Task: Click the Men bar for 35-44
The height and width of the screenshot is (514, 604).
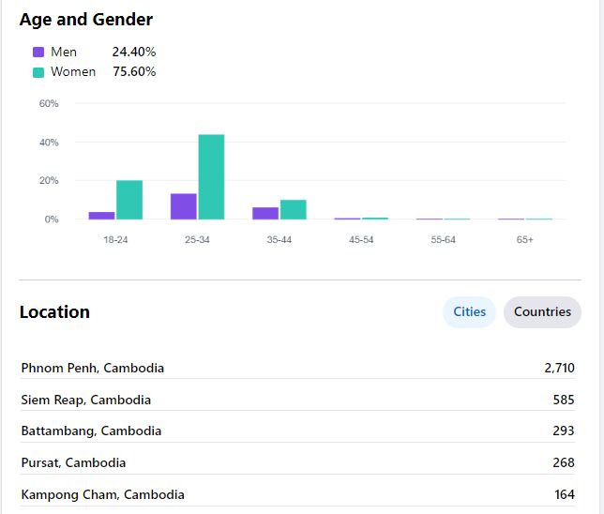Action: 265,214
